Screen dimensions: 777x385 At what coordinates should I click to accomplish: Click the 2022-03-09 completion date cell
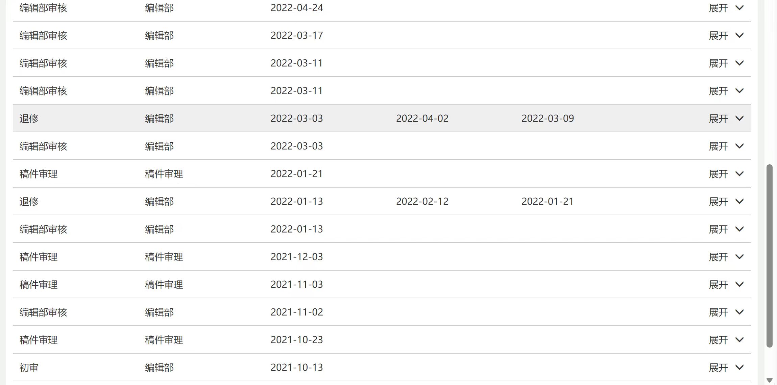pos(548,118)
